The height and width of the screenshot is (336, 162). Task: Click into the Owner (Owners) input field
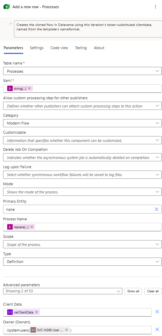[77, 330]
